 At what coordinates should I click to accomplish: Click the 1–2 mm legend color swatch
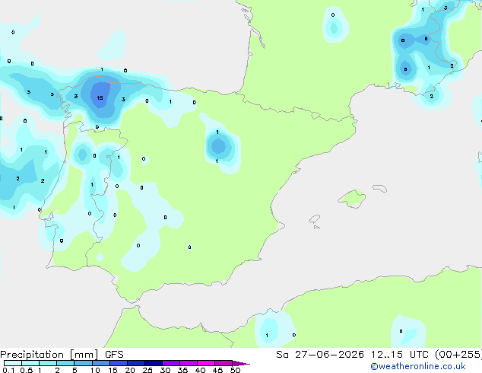pyautogui.click(x=48, y=363)
